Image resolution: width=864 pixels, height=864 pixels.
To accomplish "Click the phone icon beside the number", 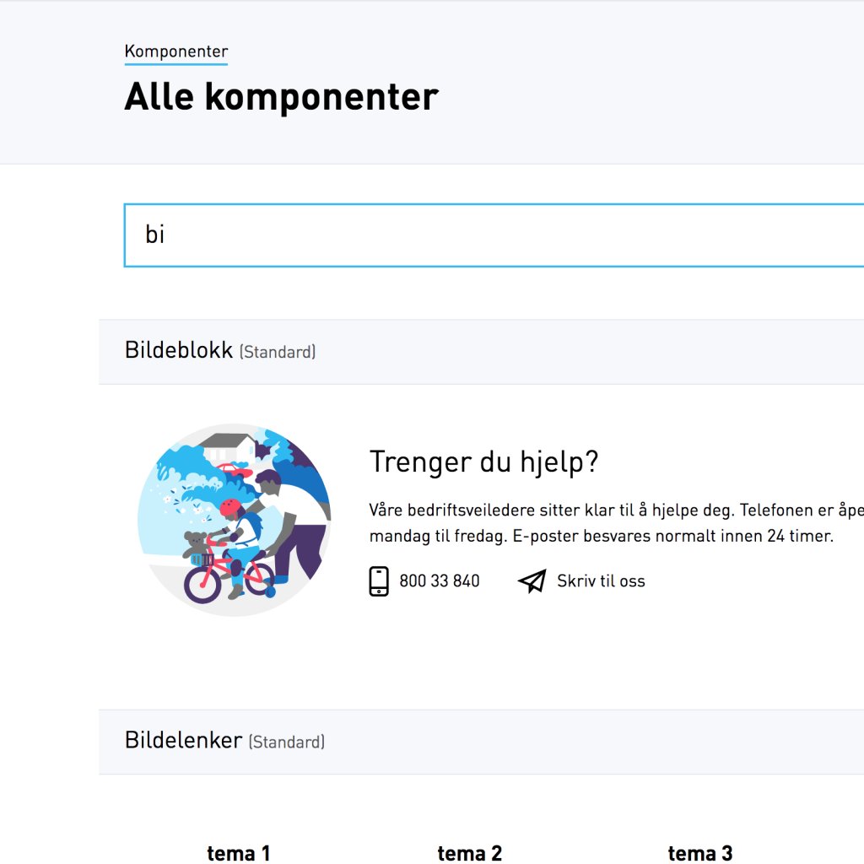I will (379, 581).
